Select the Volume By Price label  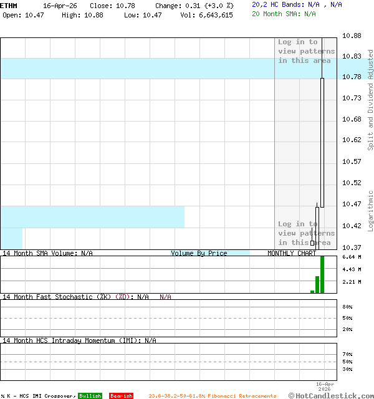point(199,253)
